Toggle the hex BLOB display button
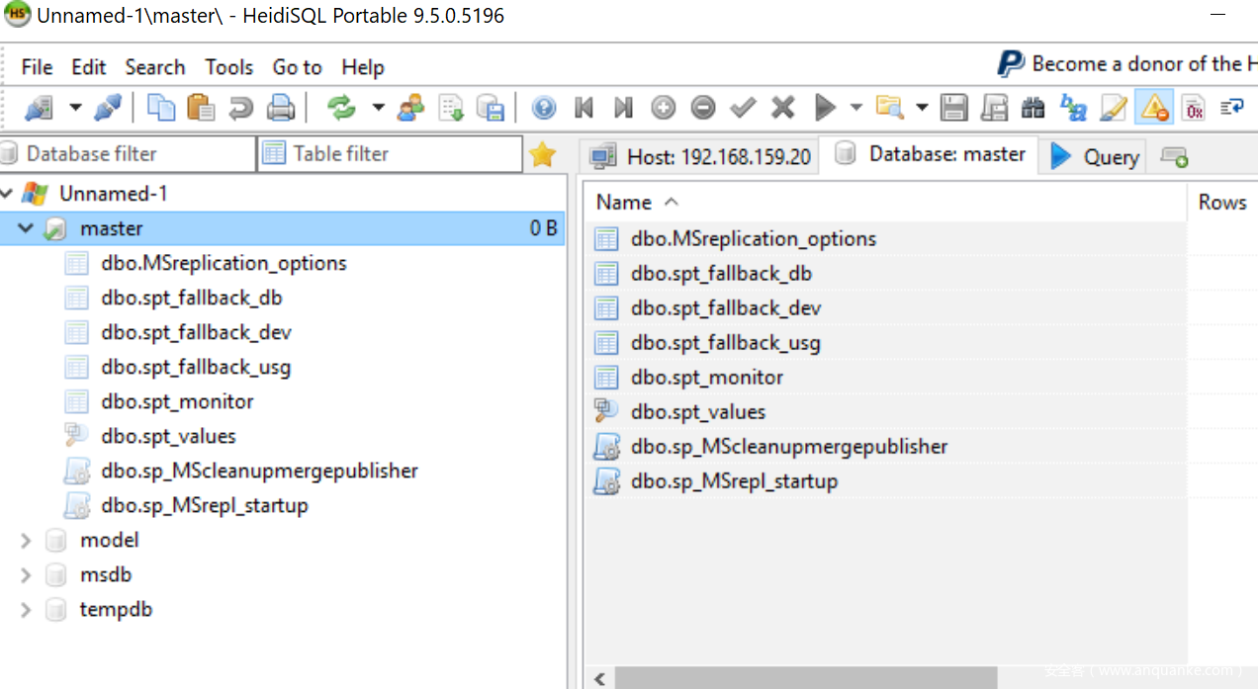Image resolution: width=1258 pixels, height=689 pixels. point(1193,107)
